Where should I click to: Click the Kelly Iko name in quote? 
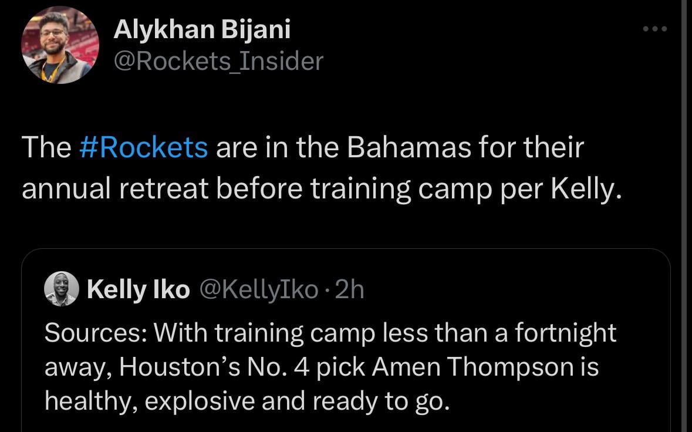tap(138, 289)
